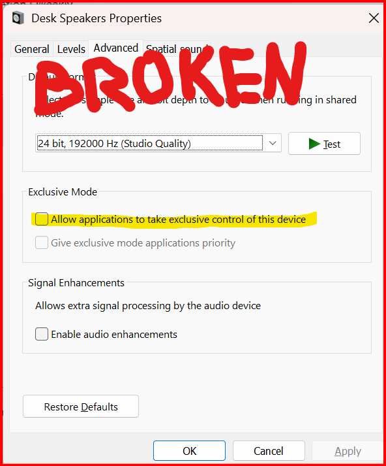Enable allowing applications exclusive control checkbox
The width and height of the screenshot is (386, 466).
coord(42,220)
